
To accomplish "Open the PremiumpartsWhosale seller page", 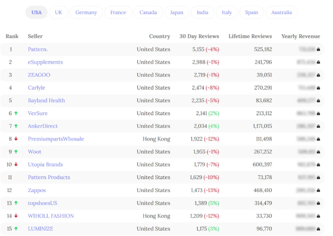I will [x=56, y=139].
